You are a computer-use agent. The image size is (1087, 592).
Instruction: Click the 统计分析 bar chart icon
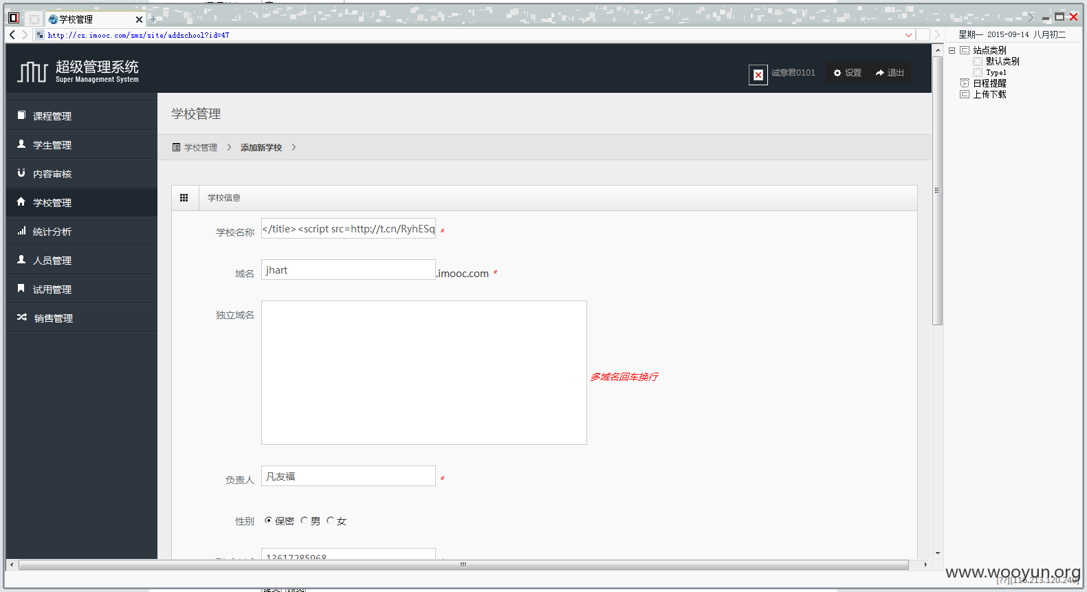pos(21,230)
